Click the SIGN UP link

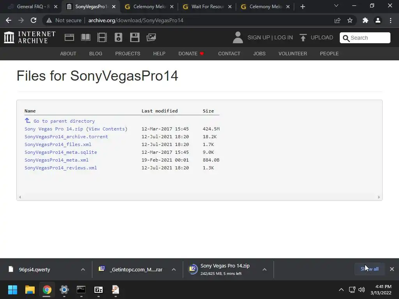coord(259,37)
